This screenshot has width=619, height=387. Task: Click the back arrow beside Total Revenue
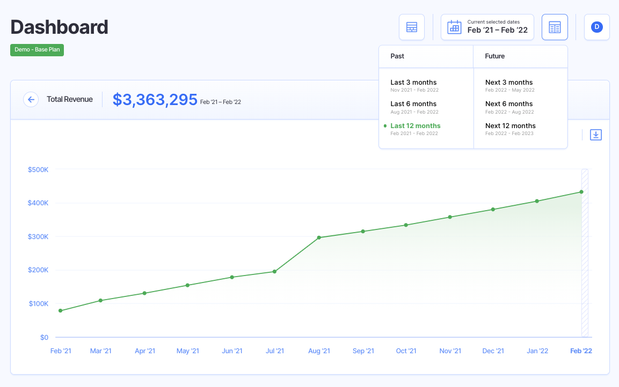(x=31, y=99)
